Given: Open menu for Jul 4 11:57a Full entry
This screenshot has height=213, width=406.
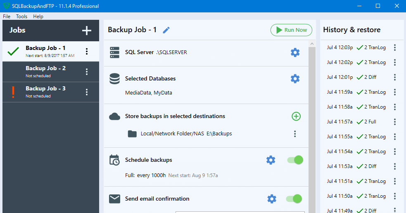Looking at the screenshot, I should click(x=394, y=122).
